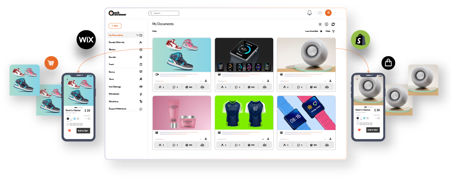Viewport: 451px width, 178px height.
Task: Click the Support/Feedback chat bubble icon
Action: (141, 109)
